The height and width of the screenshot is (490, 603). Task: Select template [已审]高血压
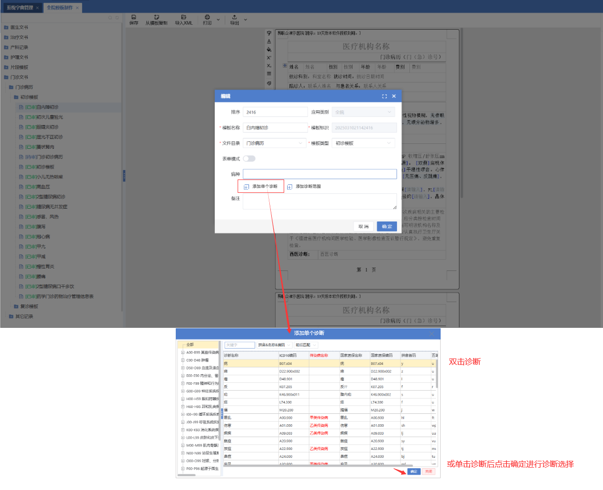click(38, 187)
